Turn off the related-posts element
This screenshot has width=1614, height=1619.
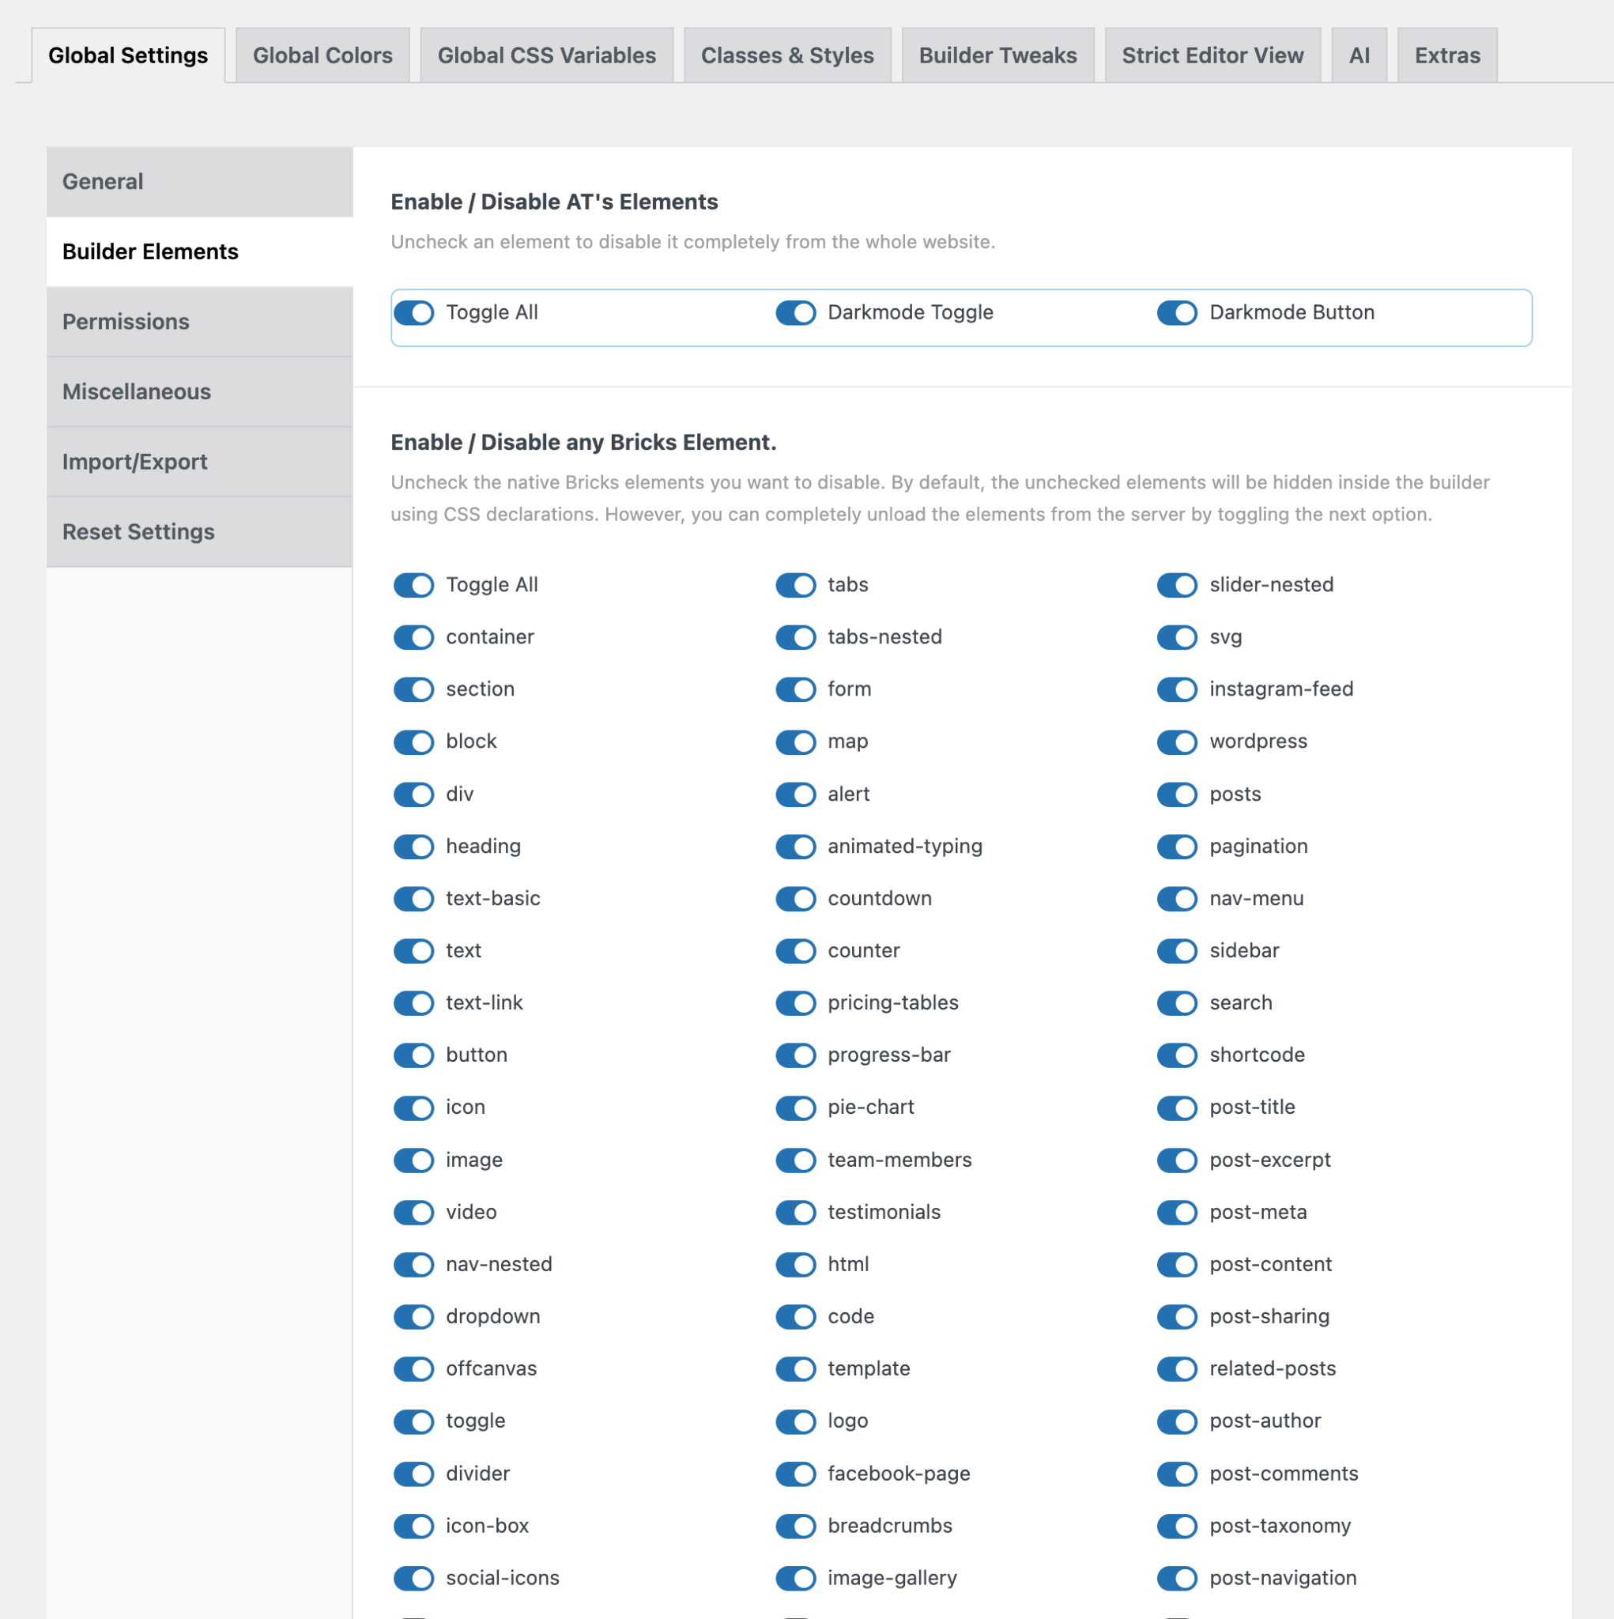pos(1177,1368)
